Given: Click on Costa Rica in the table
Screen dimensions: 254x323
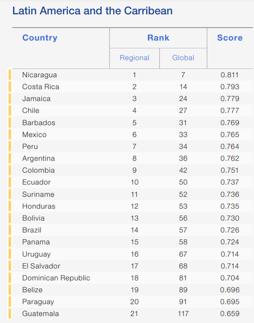Looking at the screenshot, I should click(41, 87).
